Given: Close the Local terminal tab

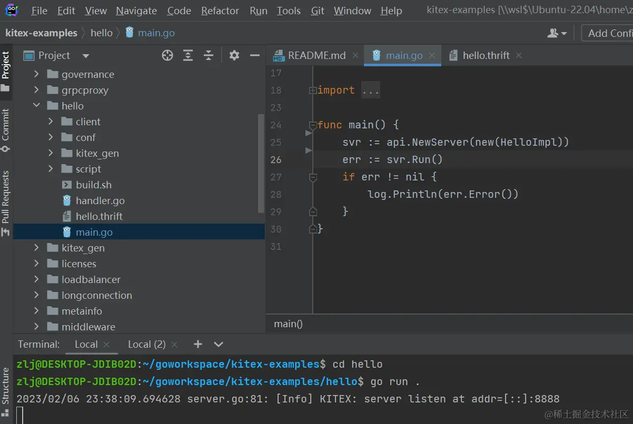Looking at the screenshot, I should click(x=106, y=345).
